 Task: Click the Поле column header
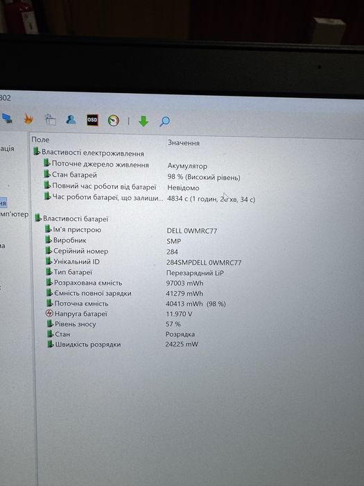[x=40, y=140]
